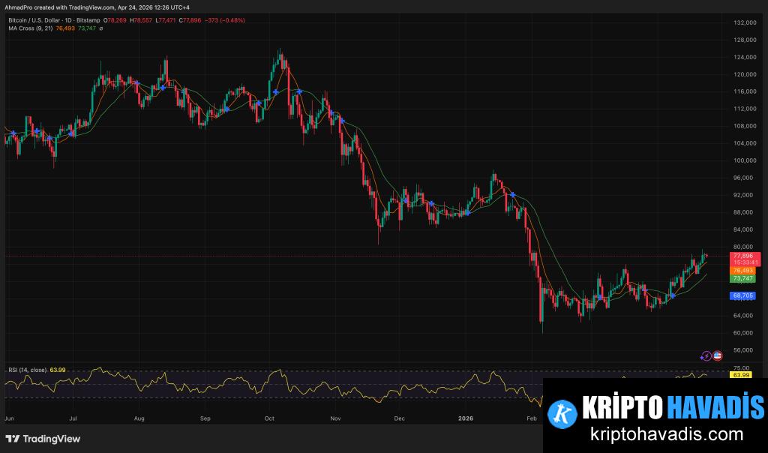Click the Kripto Havadis round K logo

(562, 412)
